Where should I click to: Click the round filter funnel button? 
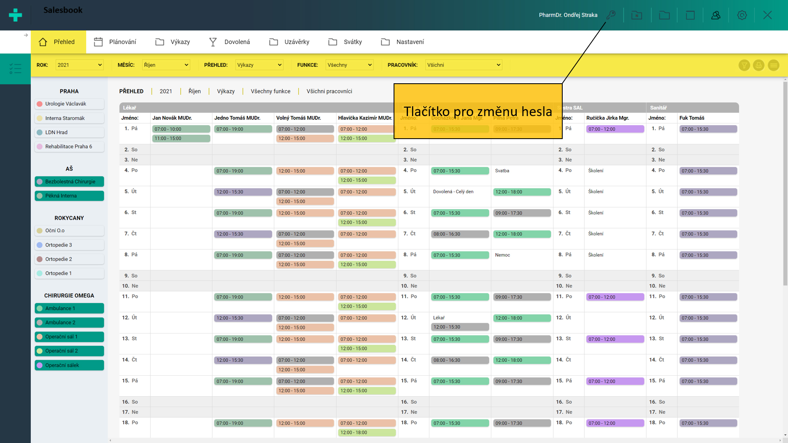(x=744, y=65)
